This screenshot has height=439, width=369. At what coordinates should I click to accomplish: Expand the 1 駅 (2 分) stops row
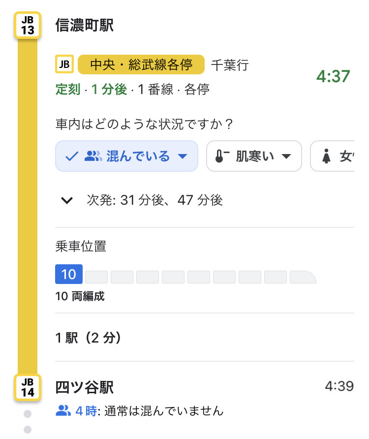click(x=205, y=338)
